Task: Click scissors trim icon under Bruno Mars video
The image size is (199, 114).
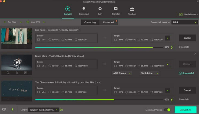Action: click(8, 73)
